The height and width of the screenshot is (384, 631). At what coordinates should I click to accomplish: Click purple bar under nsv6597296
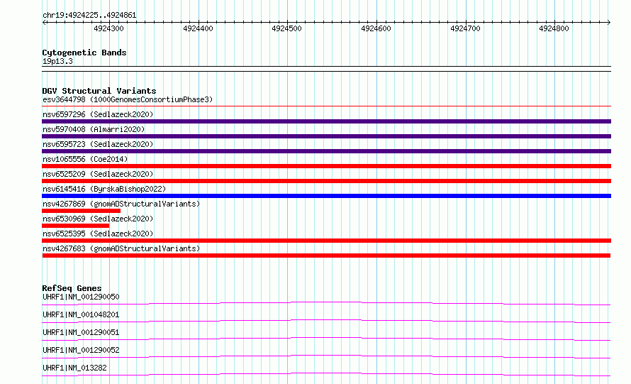326,121
